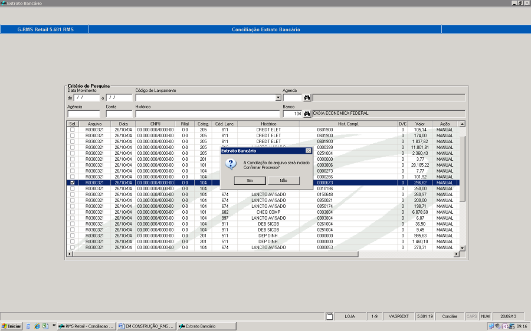Screen dimensions: 531x331
Task: Open Internet Explorer from quick launch
Action: click(36, 326)
